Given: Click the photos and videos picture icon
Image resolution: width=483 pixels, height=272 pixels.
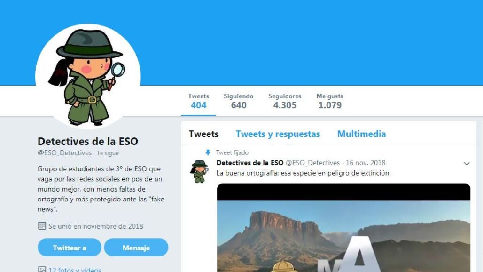Looking at the screenshot, I should pos(42,270).
